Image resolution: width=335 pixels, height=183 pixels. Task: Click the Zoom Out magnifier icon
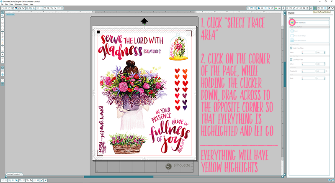(52, 8)
